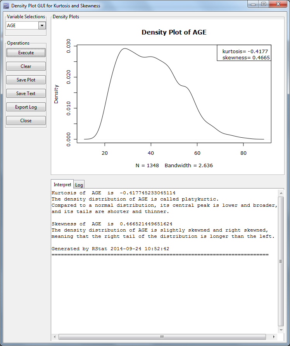Click the y-axis value 0.020

coord(68,77)
